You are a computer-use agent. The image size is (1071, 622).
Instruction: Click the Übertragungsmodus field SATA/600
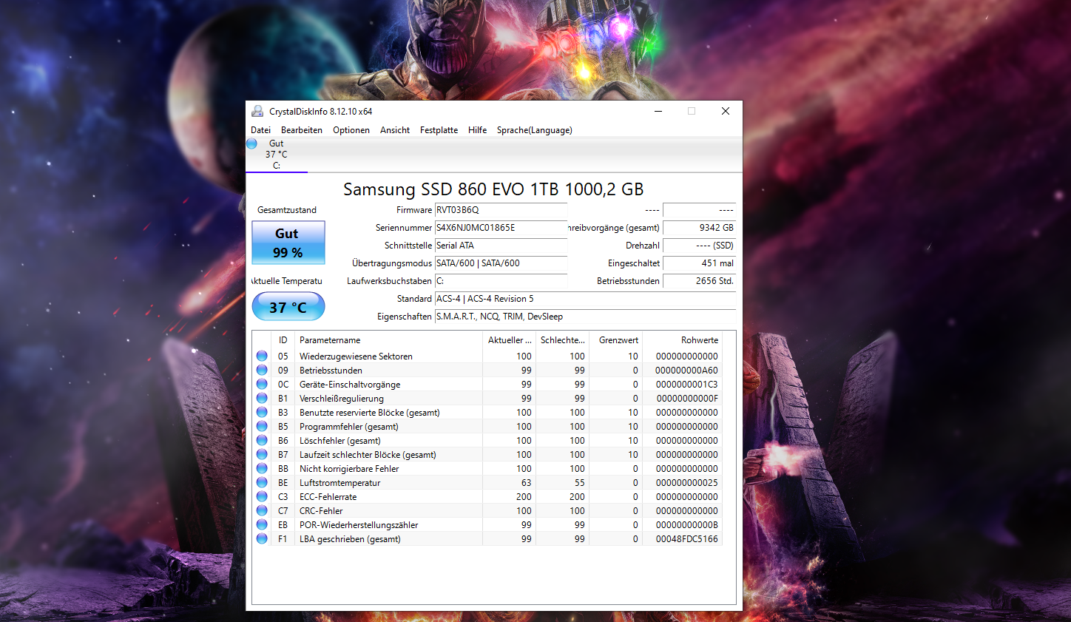click(501, 263)
